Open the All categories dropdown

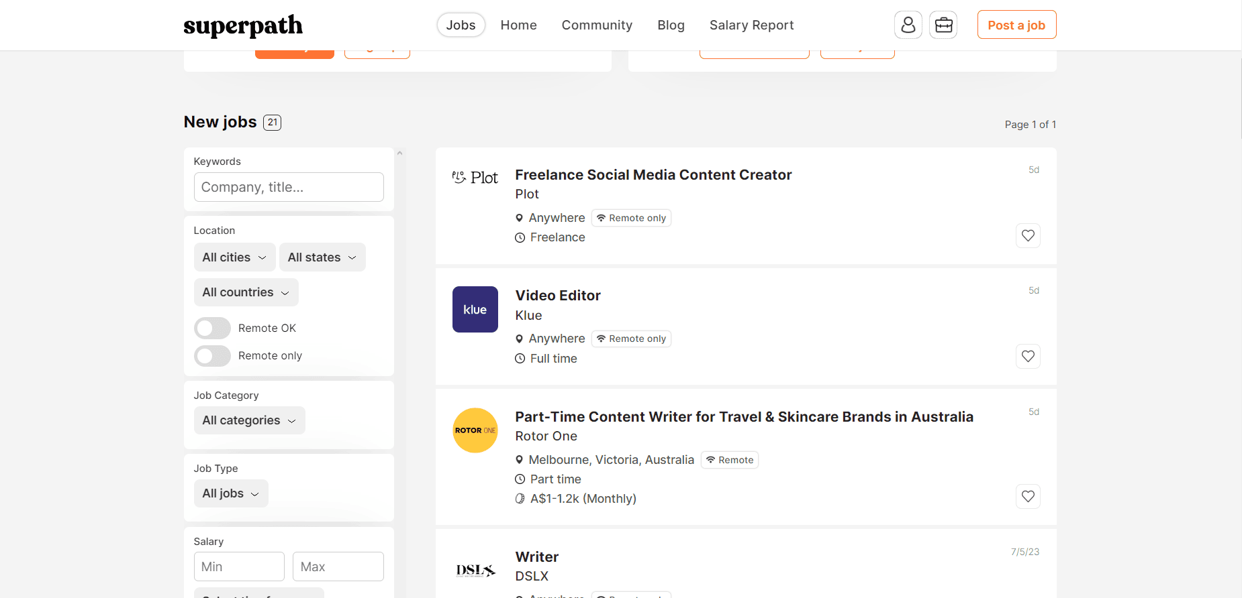pos(249,420)
